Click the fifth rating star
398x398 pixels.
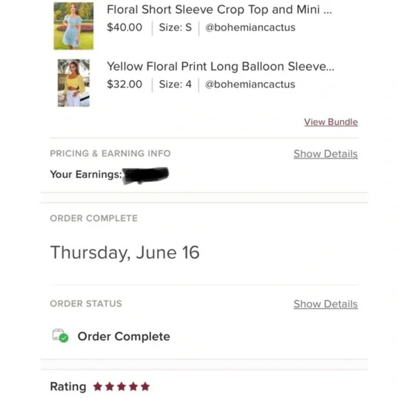point(145,386)
